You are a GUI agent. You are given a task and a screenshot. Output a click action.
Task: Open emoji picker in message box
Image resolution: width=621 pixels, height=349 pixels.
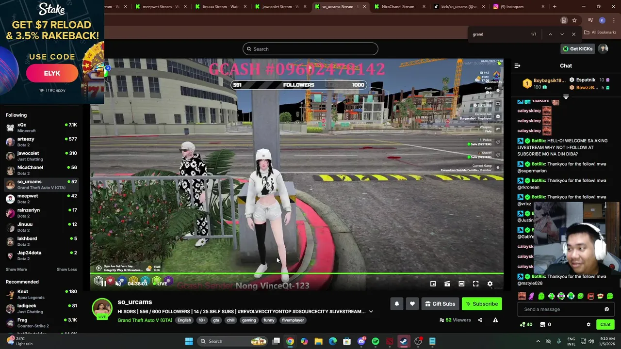(x=606, y=309)
